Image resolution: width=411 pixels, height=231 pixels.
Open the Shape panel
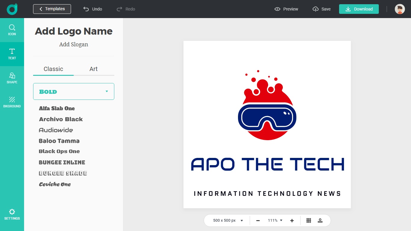click(12, 78)
